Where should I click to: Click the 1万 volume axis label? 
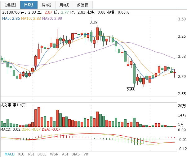181,125
